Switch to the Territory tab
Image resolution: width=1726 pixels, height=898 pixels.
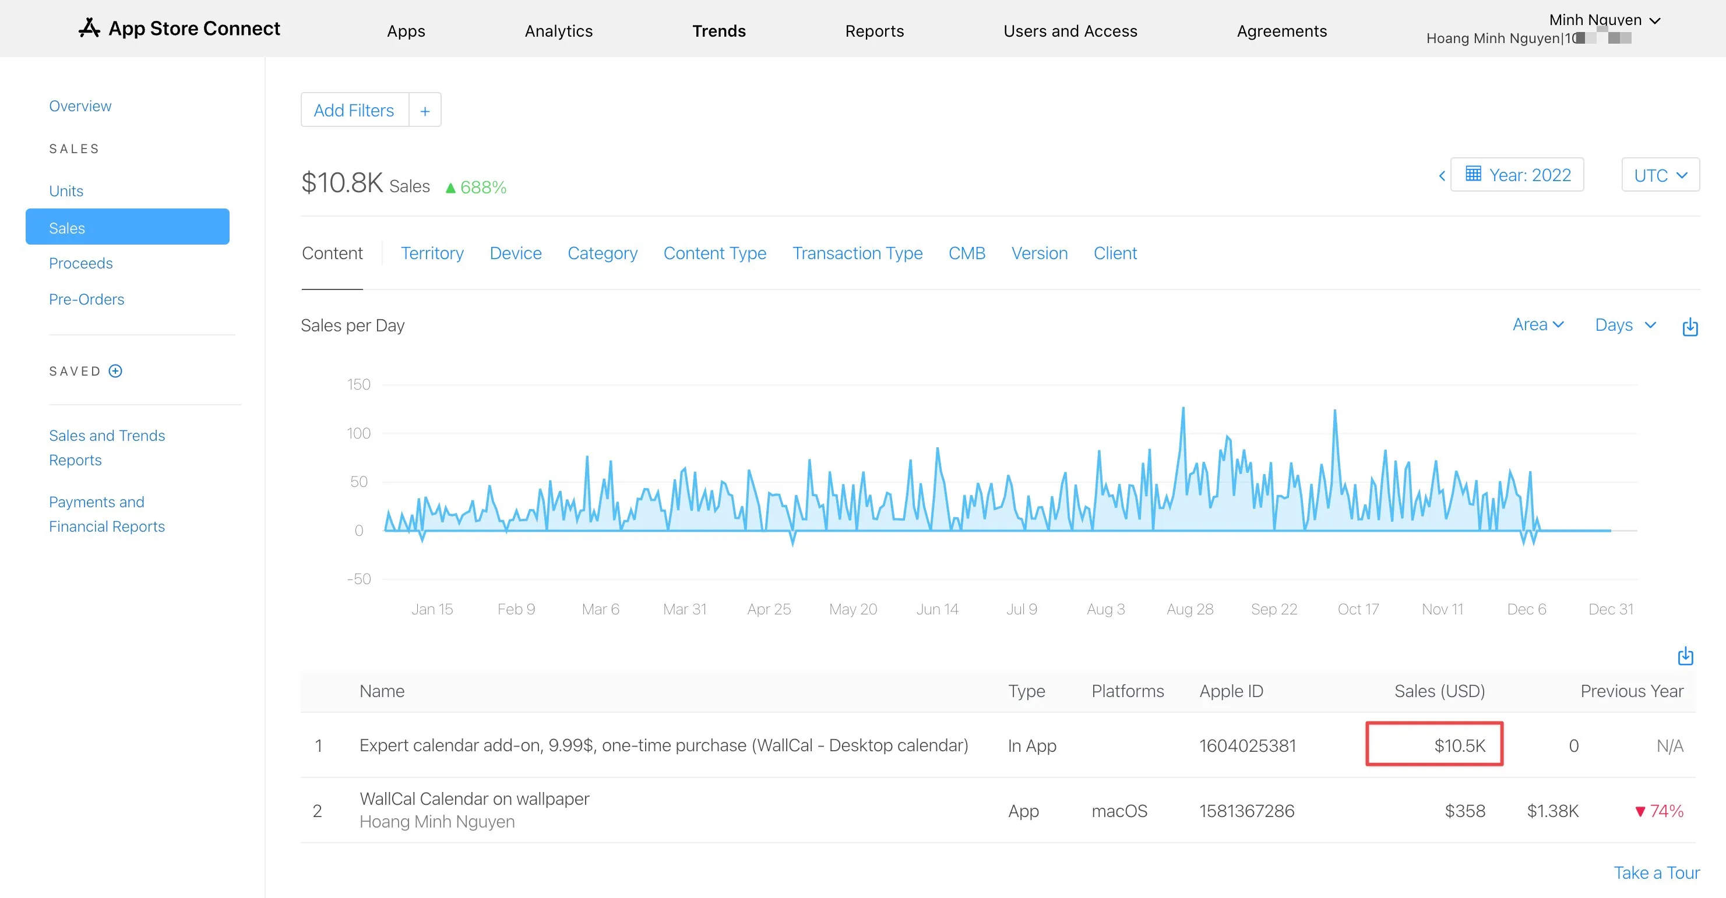pyautogui.click(x=431, y=253)
